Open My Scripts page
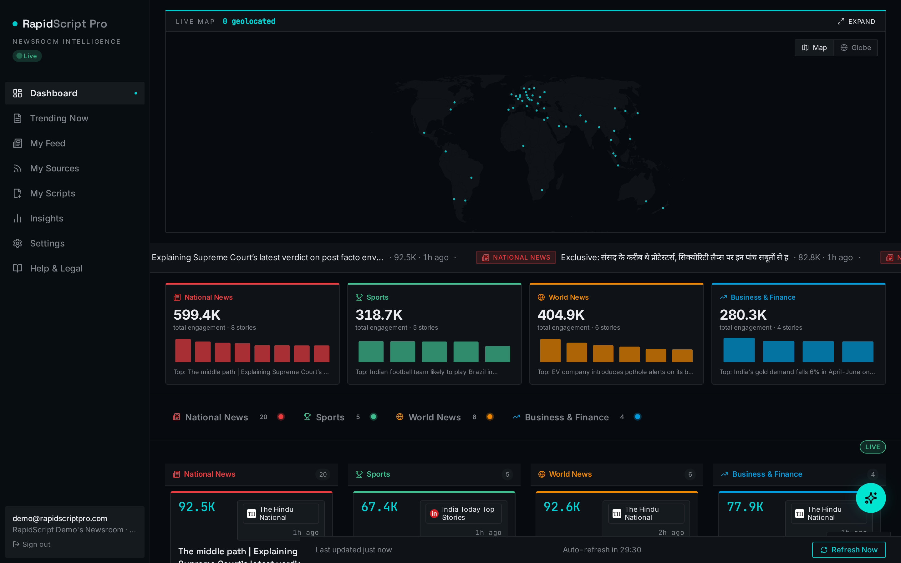The width and height of the screenshot is (901, 563). [x=75, y=193]
